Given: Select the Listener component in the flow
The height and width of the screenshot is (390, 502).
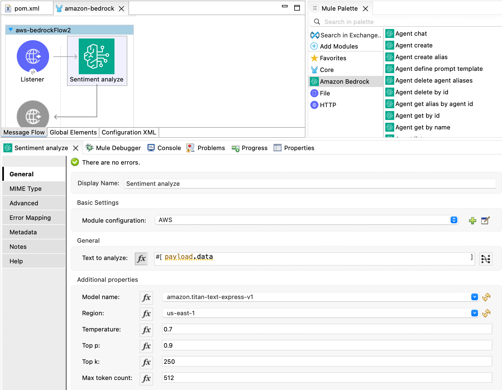Looking at the screenshot, I should click(x=33, y=57).
